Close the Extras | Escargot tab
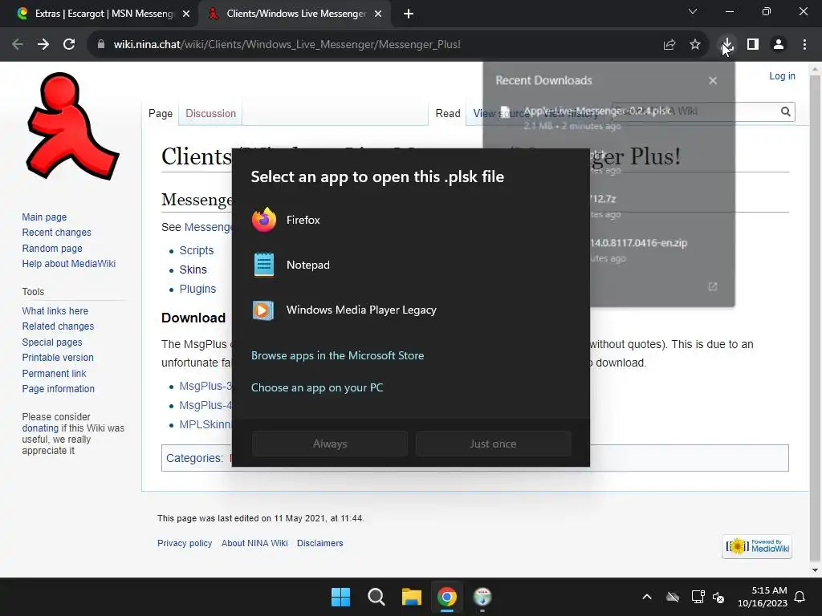822x616 pixels. (186, 14)
